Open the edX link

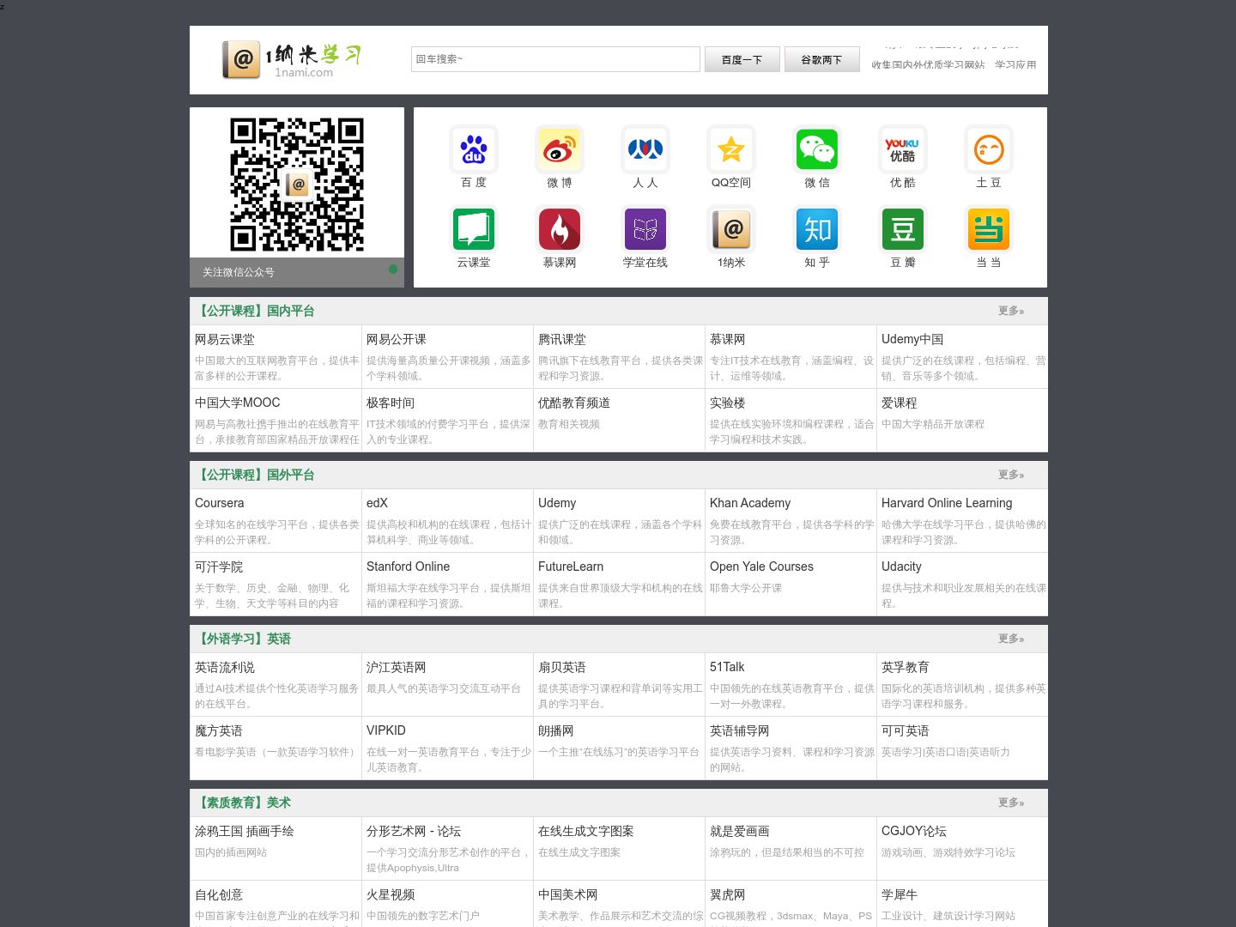(378, 503)
